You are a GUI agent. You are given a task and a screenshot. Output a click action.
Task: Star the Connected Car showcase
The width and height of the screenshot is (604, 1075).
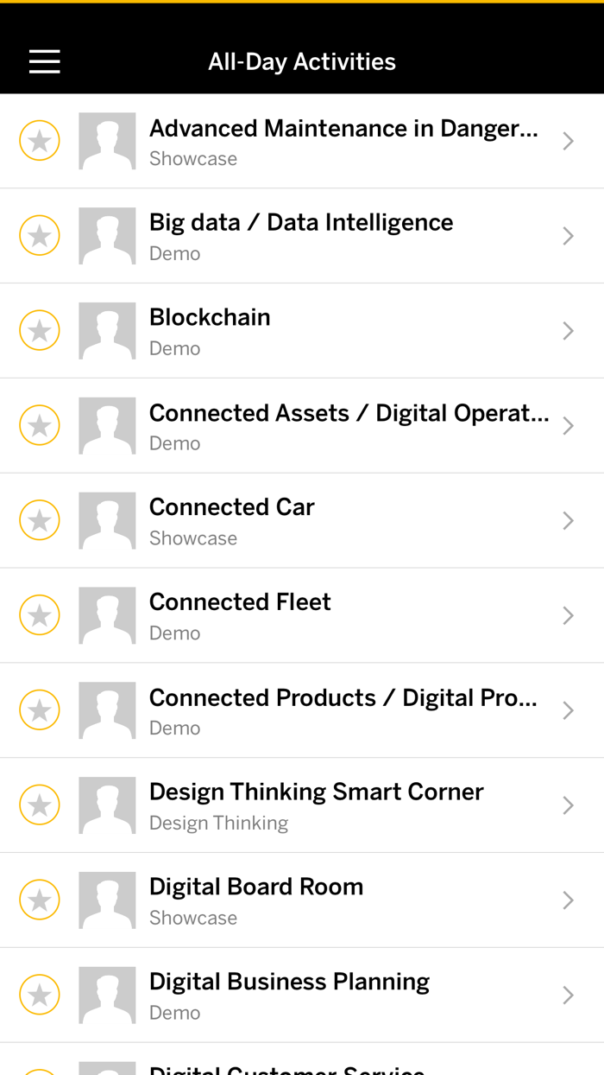[39, 520]
